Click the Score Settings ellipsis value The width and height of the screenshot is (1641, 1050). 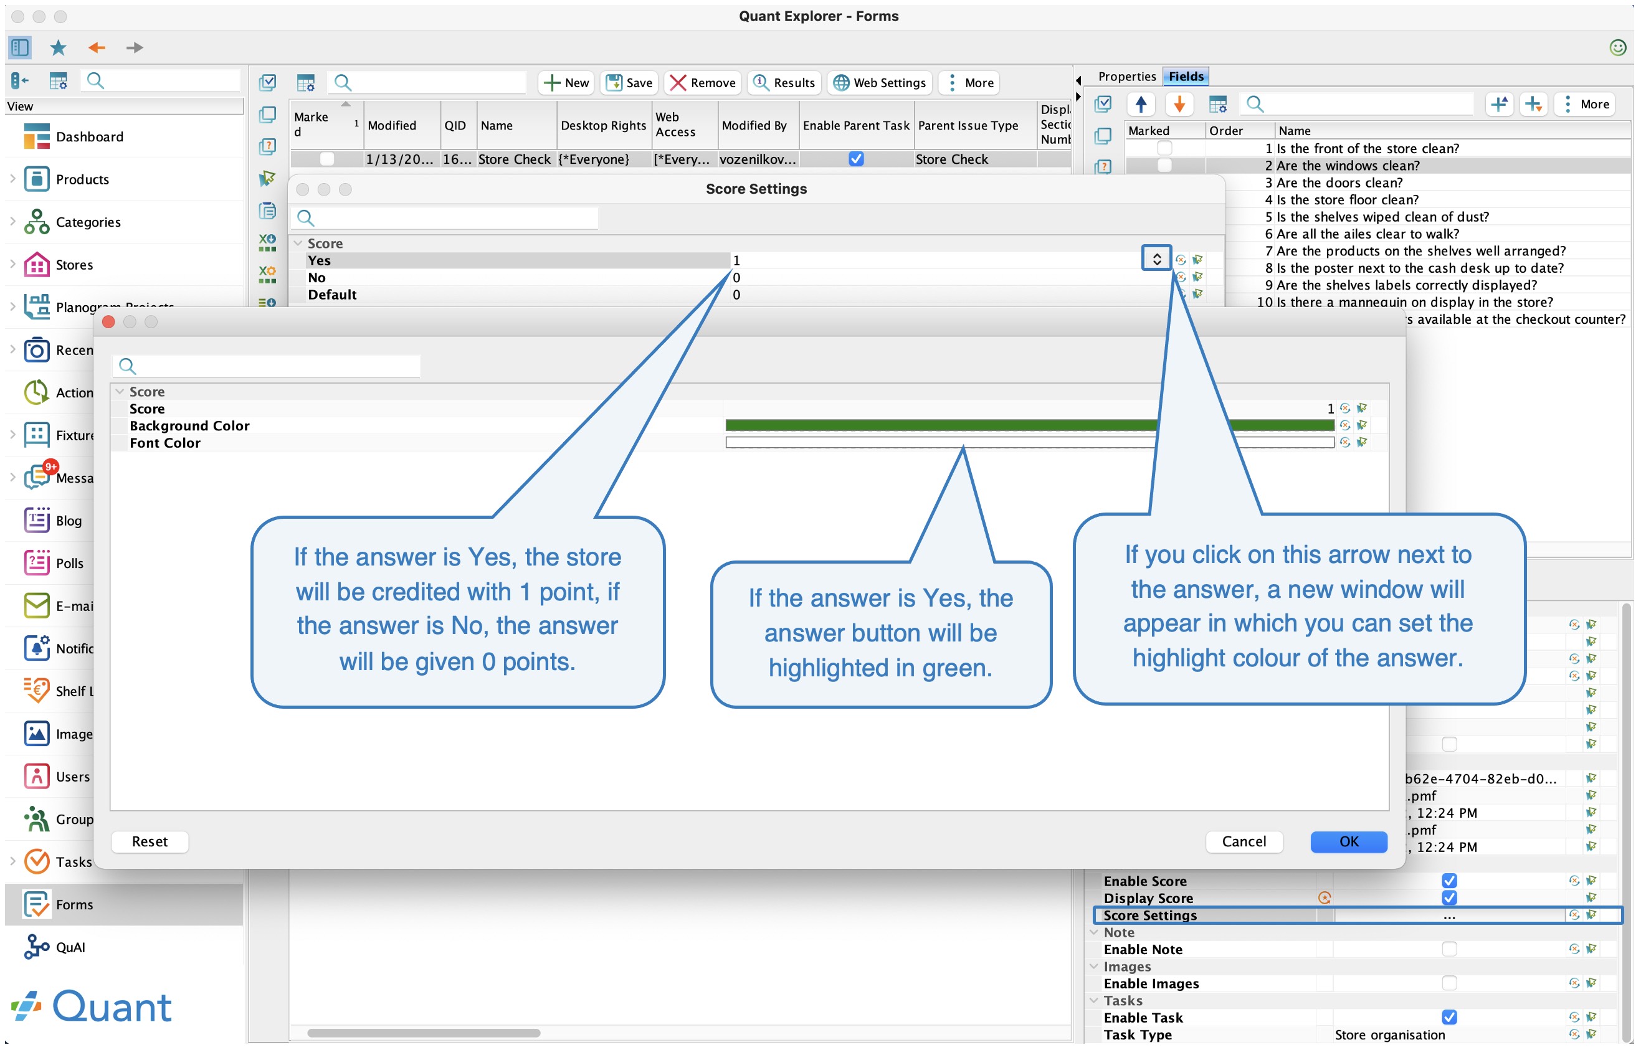[1449, 915]
